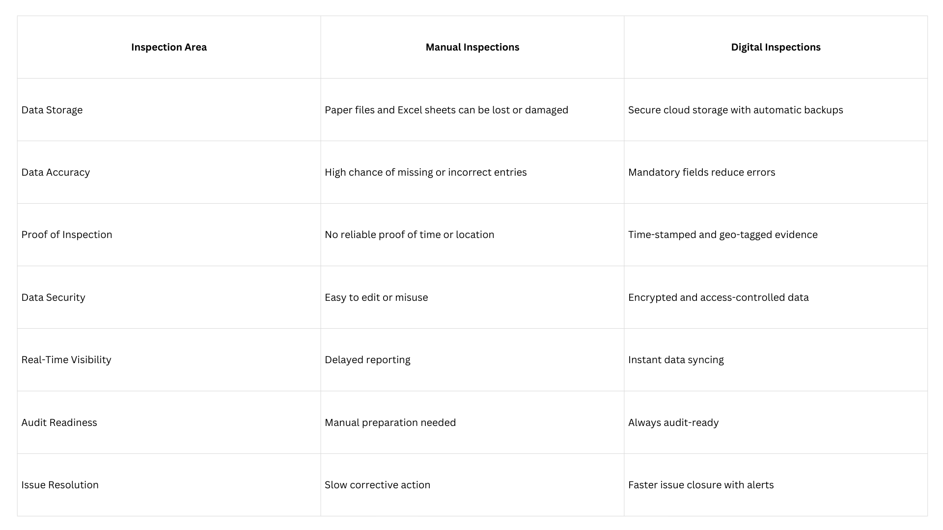Click the time-stamped and geo-tagged evidence cell
Image resolution: width=943 pixels, height=530 pixels.
click(722, 235)
